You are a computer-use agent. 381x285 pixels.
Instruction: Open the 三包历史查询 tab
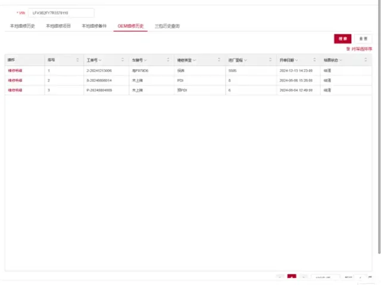(167, 26)
